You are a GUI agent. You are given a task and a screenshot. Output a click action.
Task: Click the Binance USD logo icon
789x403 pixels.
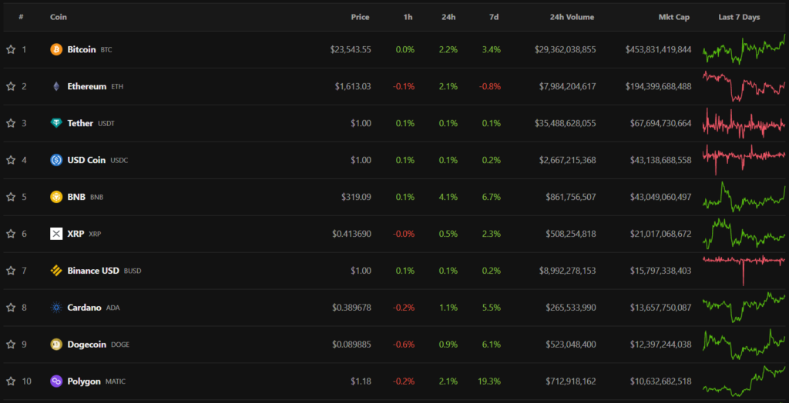click(x=56, y=271)
